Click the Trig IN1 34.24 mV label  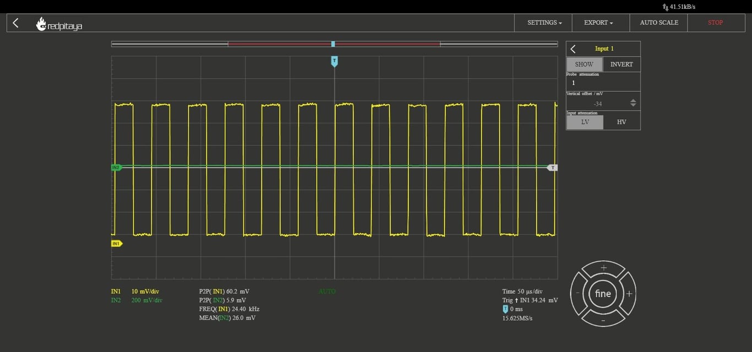point(530,300)
